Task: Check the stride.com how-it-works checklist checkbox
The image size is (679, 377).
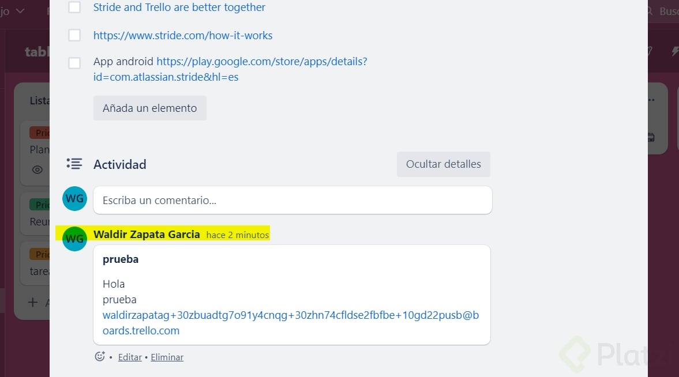Action: tap(74, 35)
